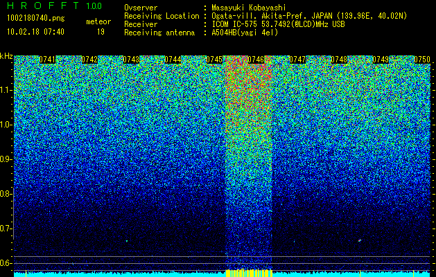
Task: Click the HROFFT program title
Action: coord(44,6)
